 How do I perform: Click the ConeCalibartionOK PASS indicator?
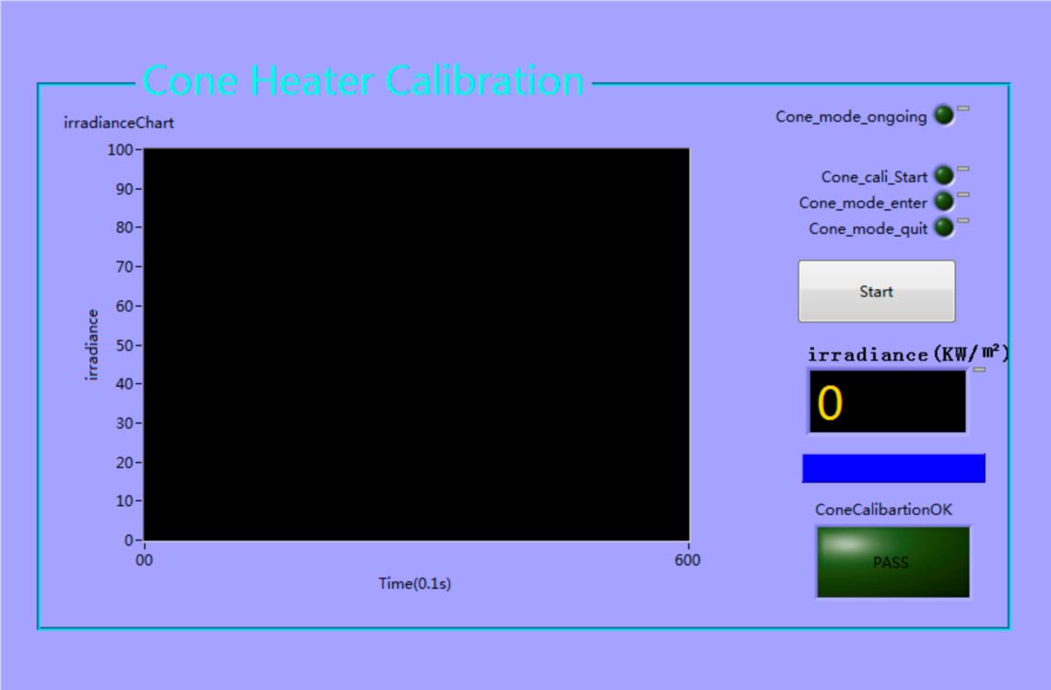coord(892,562)
